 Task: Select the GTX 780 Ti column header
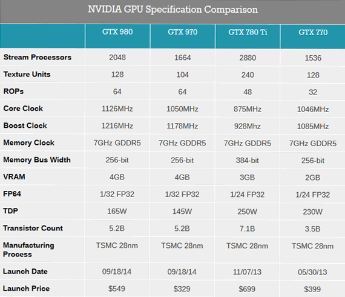click(248, 32)
